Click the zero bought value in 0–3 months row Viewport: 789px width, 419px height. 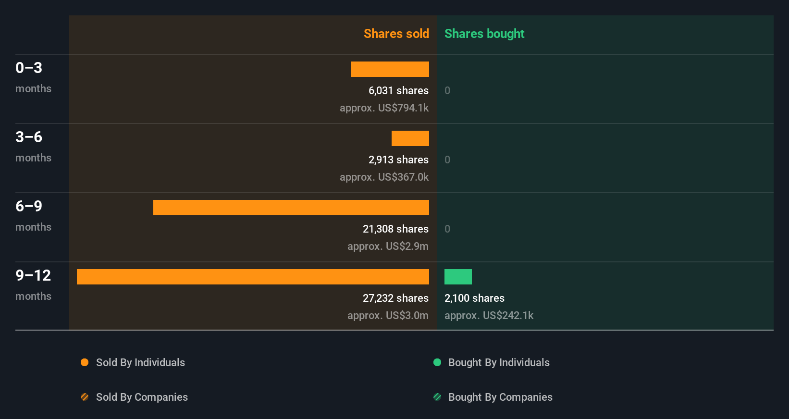[x=447, y=90]
